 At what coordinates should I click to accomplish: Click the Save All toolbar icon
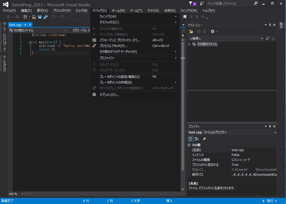[x=46, y=17]
